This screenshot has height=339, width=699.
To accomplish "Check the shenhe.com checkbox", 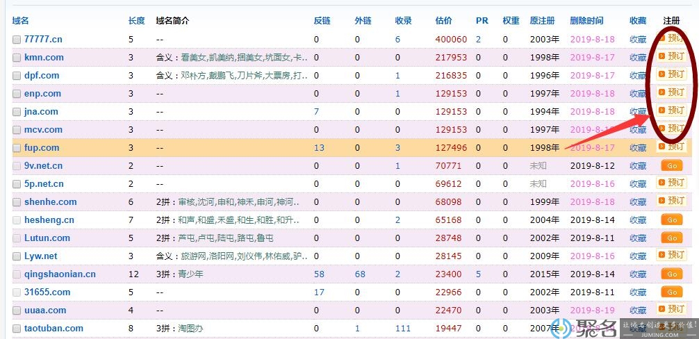I will pos(17,202).
